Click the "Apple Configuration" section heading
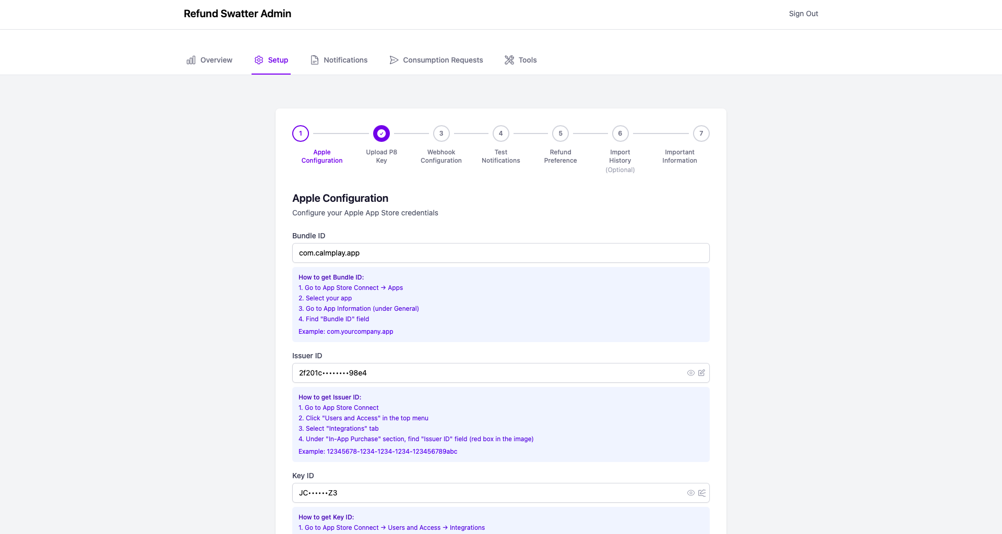The image size is (1002, 534). pyautogui.click(x=340, y=198)
